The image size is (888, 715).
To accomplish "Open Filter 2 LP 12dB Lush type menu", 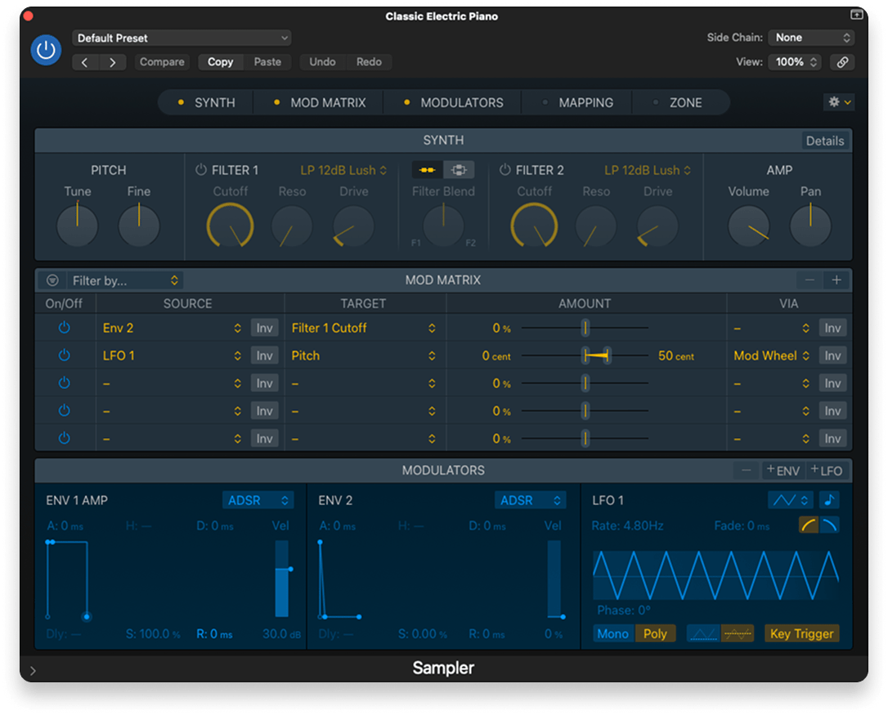I will click(x=648, y=170).
